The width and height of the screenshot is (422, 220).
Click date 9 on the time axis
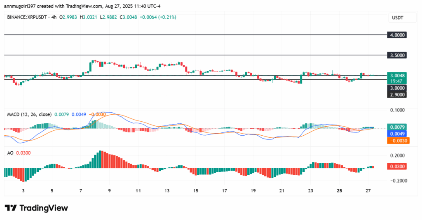(x=109, y=191)
